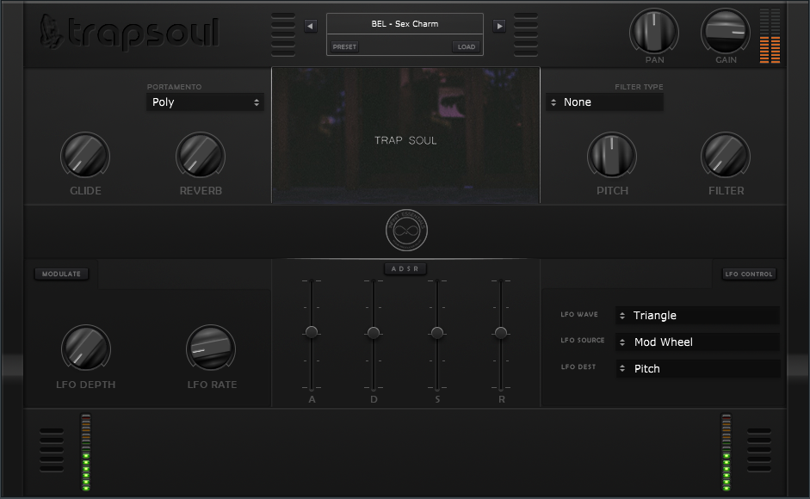Click the PRESET button
This screenshot has height=499, width=810.
click(x=343, y=46)
